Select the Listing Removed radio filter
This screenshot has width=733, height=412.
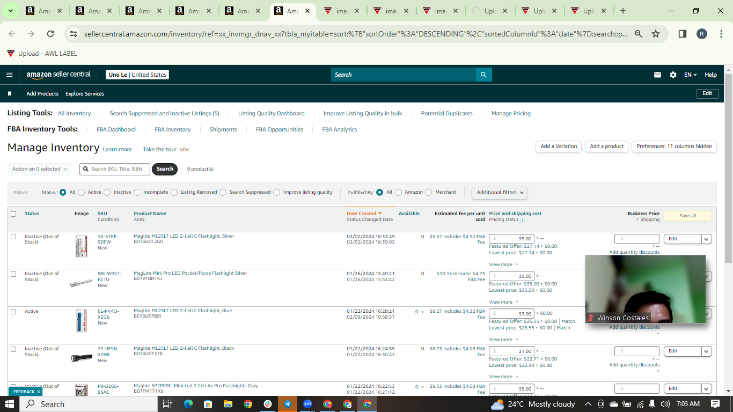(174, 192)
